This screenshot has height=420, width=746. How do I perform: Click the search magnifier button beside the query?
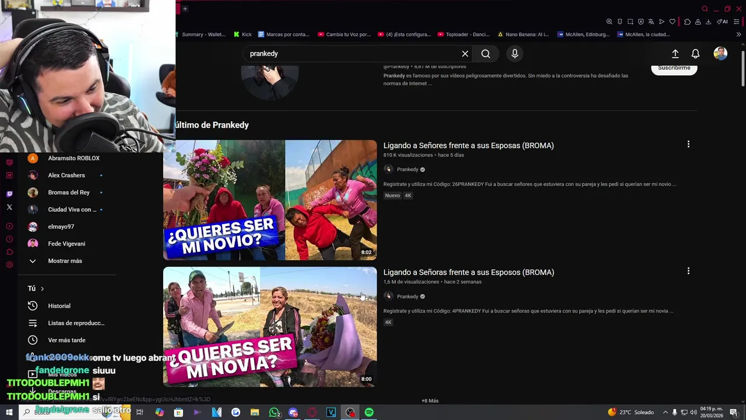click(x=485, y=54)
